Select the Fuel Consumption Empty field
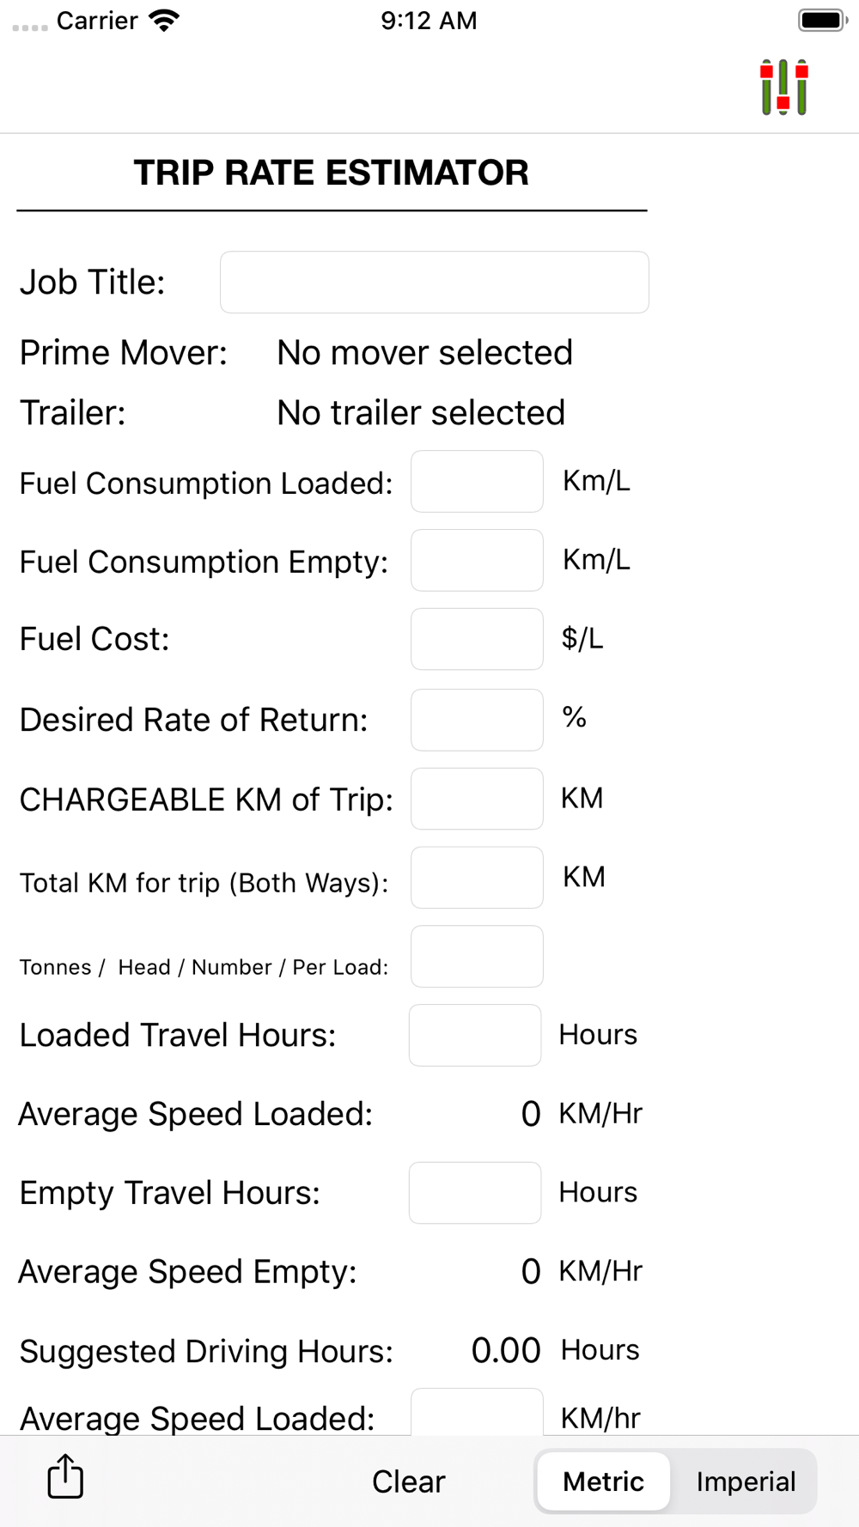Screen dimensions: 859x1527 pyautogui.click(x=477, y=560)
